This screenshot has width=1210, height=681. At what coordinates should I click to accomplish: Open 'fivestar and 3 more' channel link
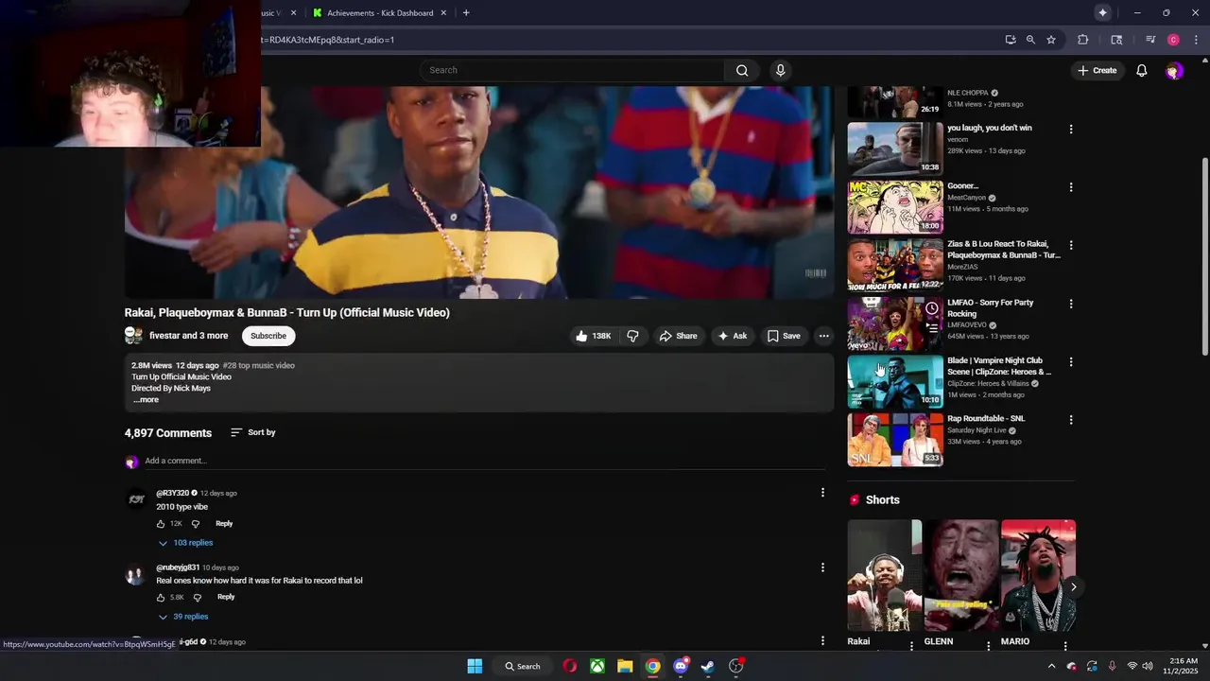point(188,336)
